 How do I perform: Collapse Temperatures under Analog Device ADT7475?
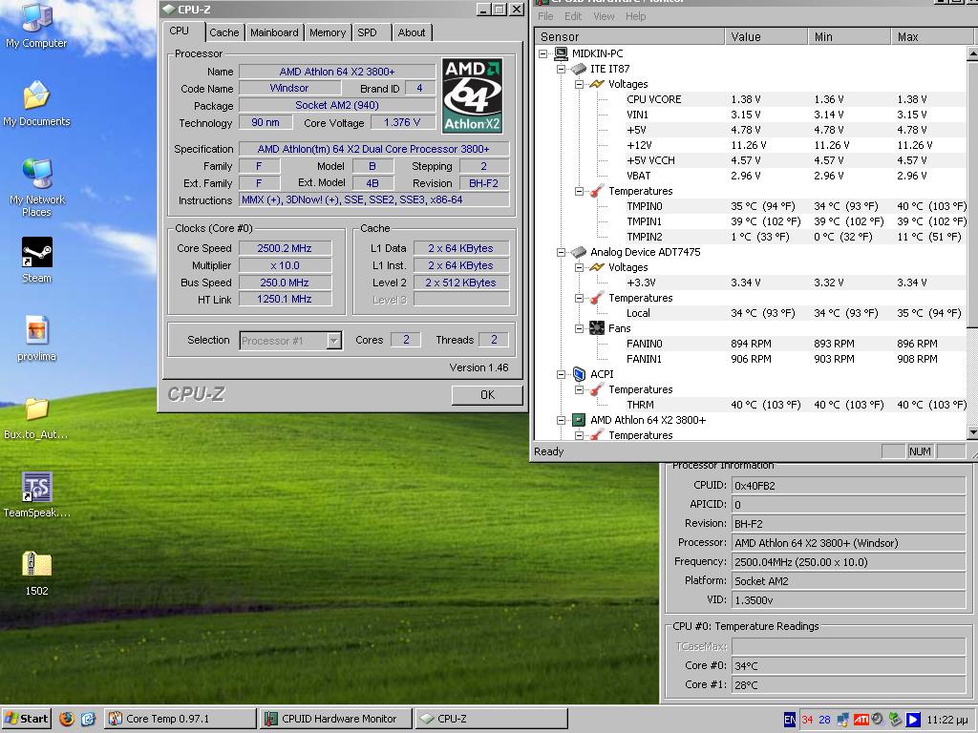click(579, 298)
